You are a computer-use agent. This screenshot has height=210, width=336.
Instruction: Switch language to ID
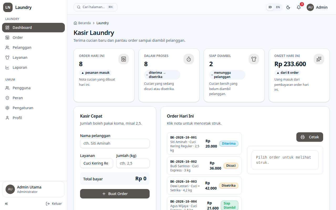click(x=270, y=7)
